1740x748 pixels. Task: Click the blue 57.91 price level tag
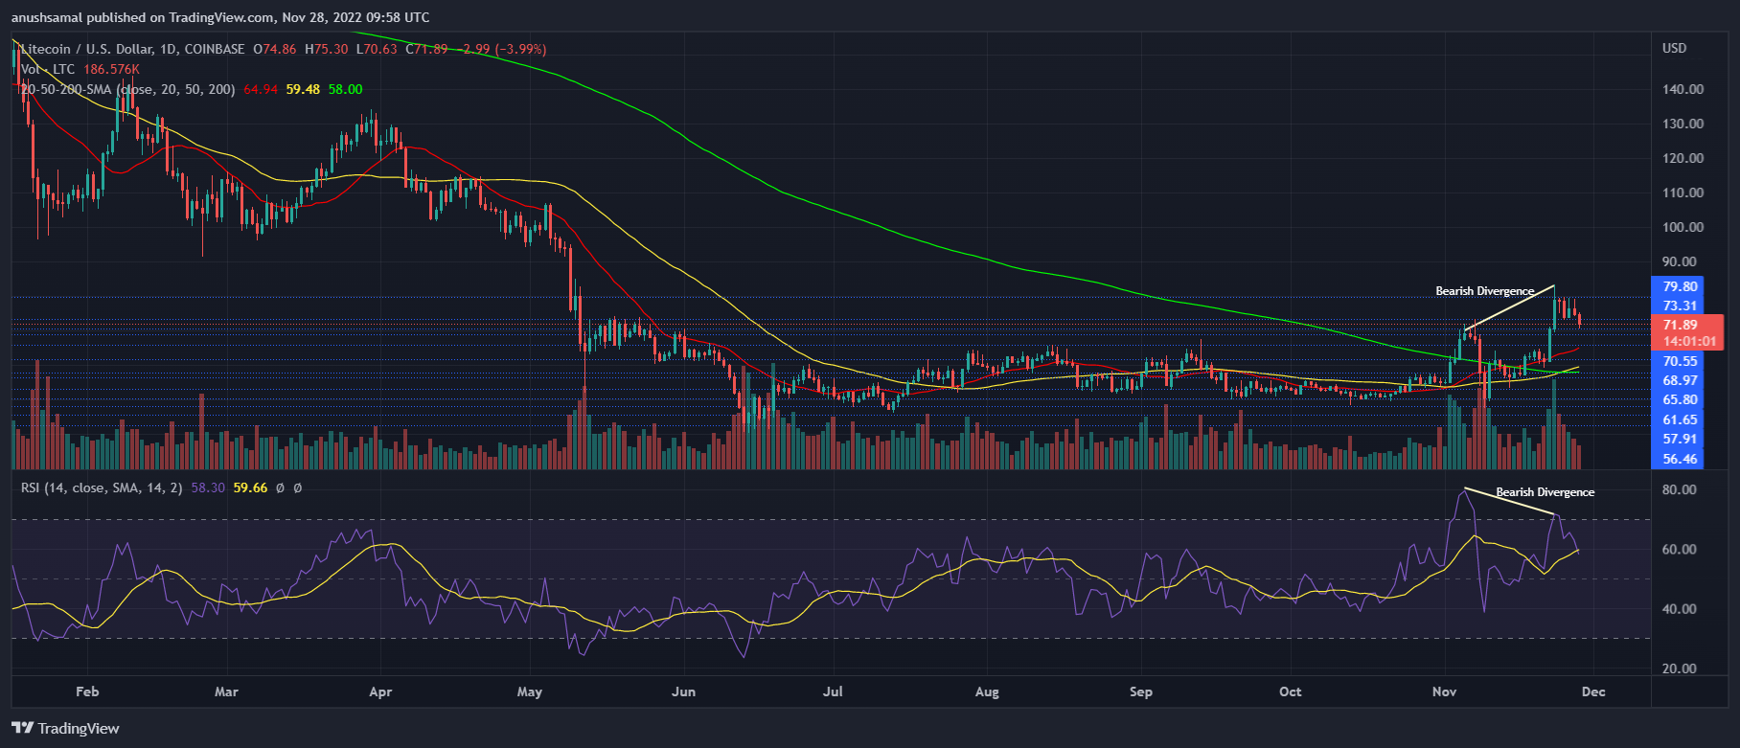[1677, 439]
